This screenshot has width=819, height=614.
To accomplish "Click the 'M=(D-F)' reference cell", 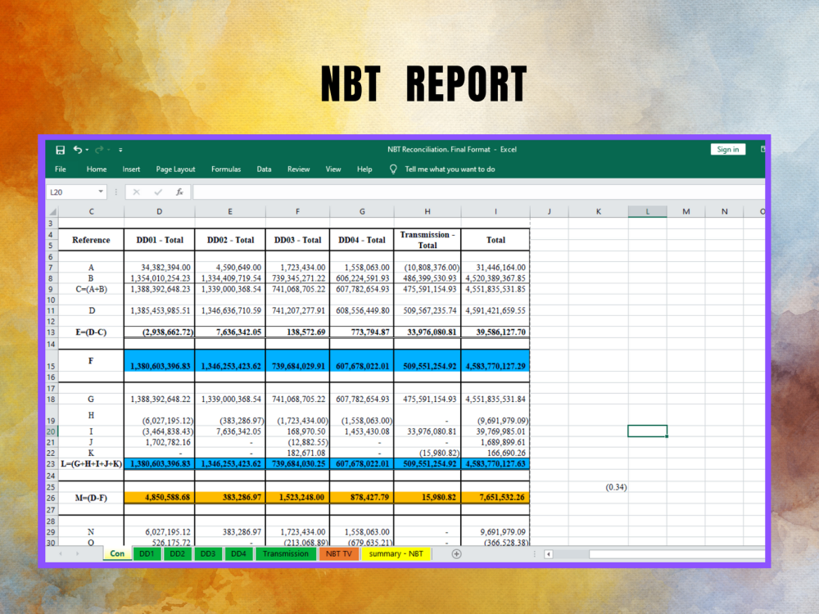I will pos(91,498).
